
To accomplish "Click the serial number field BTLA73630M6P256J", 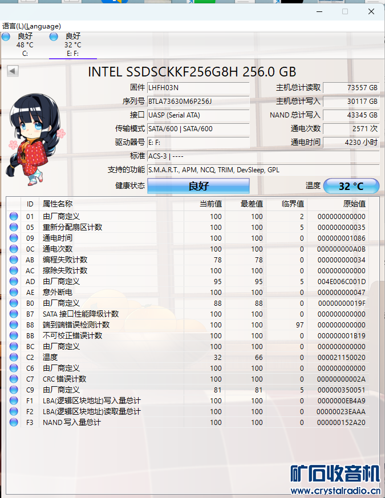I will pos(198,102).
